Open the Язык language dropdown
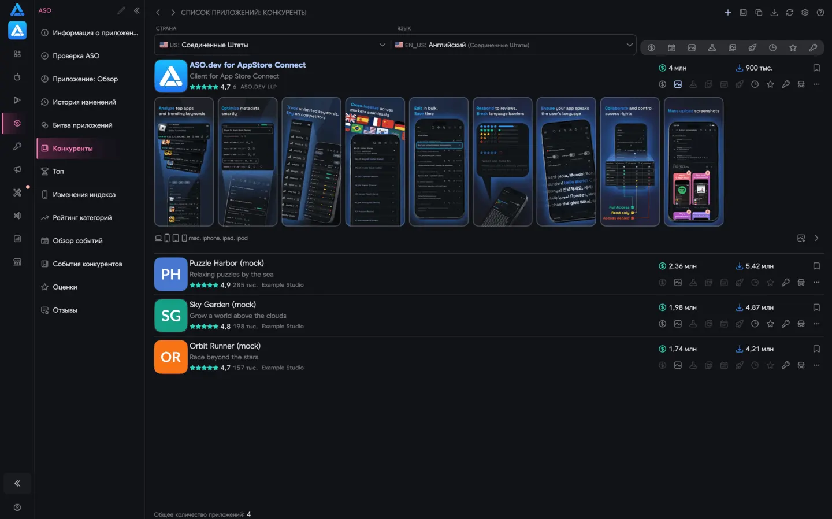The width and height of the screenshot is (832, 519). tap(514, 45)
